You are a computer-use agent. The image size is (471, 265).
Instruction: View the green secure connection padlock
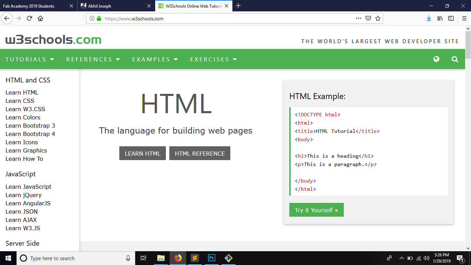[x=99, y=19]
